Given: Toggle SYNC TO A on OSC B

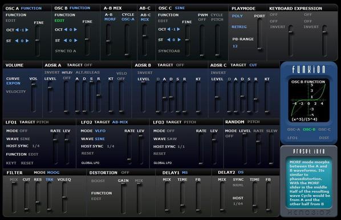Looking at the screenshot, I should point(66,51).
